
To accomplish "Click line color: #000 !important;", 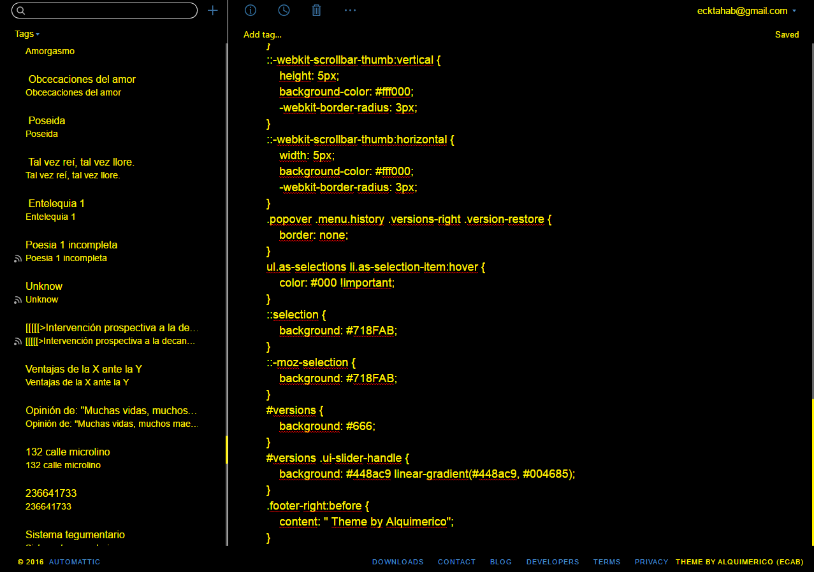I will (337, 283).
